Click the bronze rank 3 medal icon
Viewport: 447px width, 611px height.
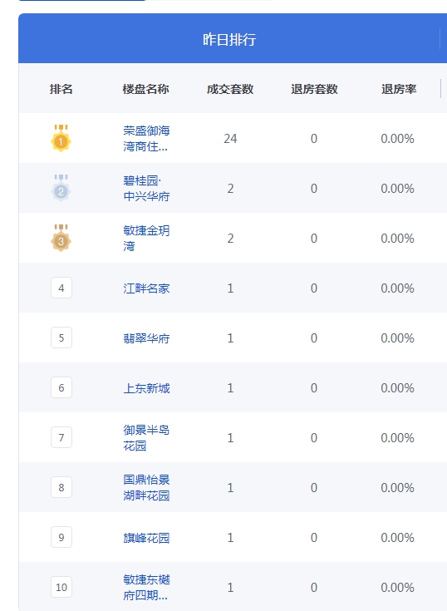61,238
